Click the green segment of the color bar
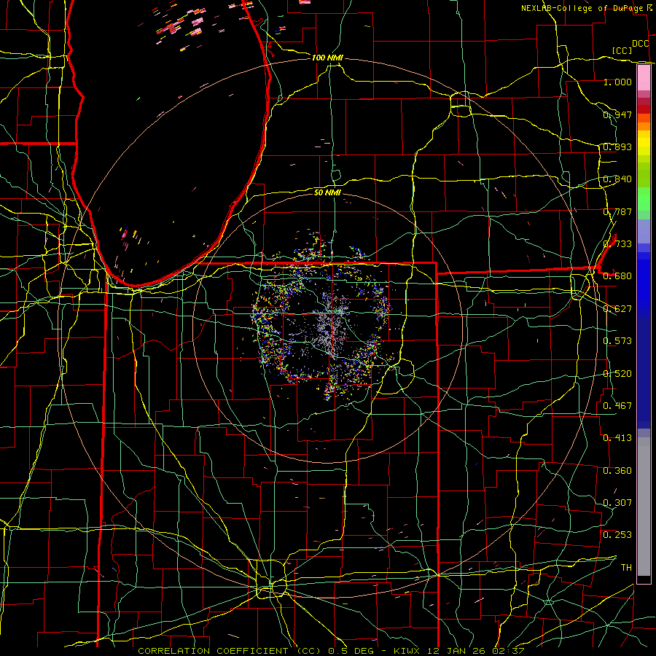This screenshot has width=656, height=656. click(644, 199)
